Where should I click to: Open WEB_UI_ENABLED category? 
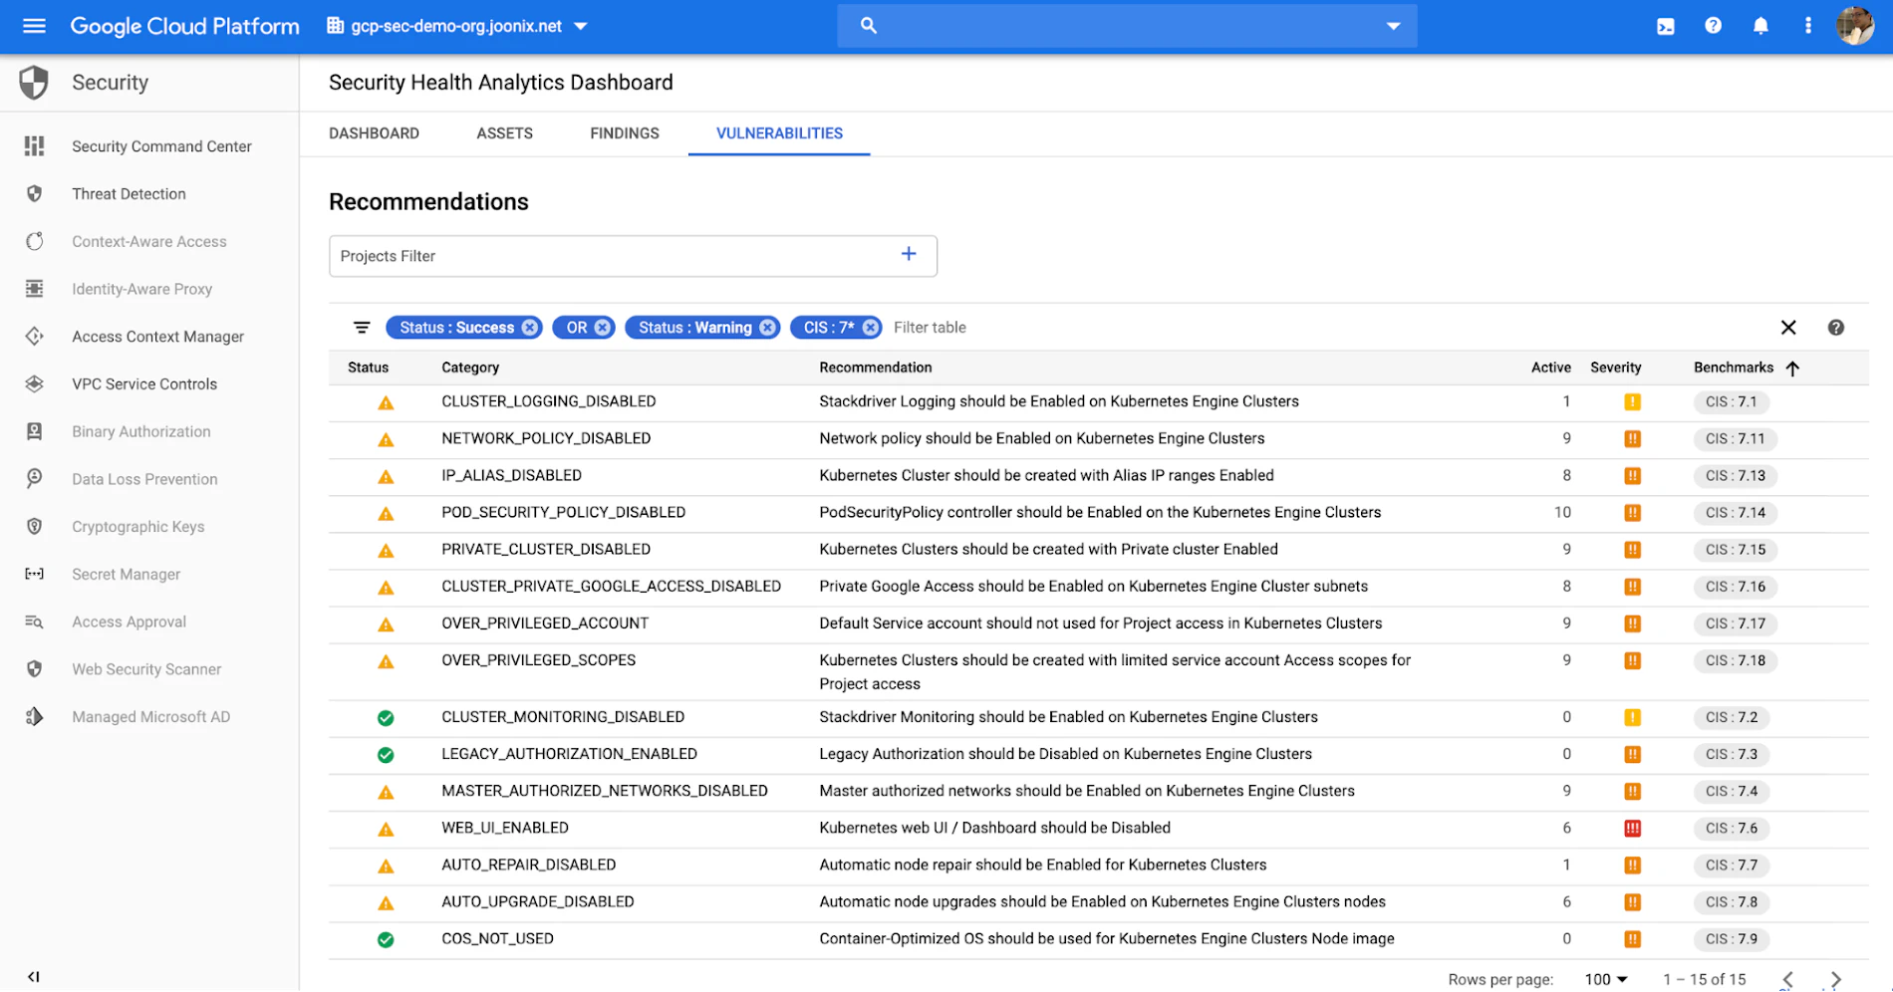coord(505,828)
